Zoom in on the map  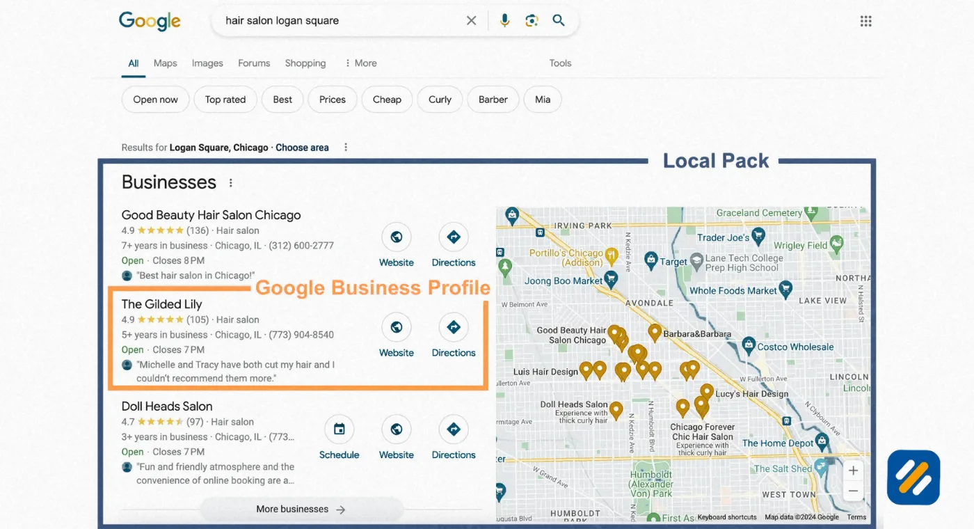click(x=853, y=471)
